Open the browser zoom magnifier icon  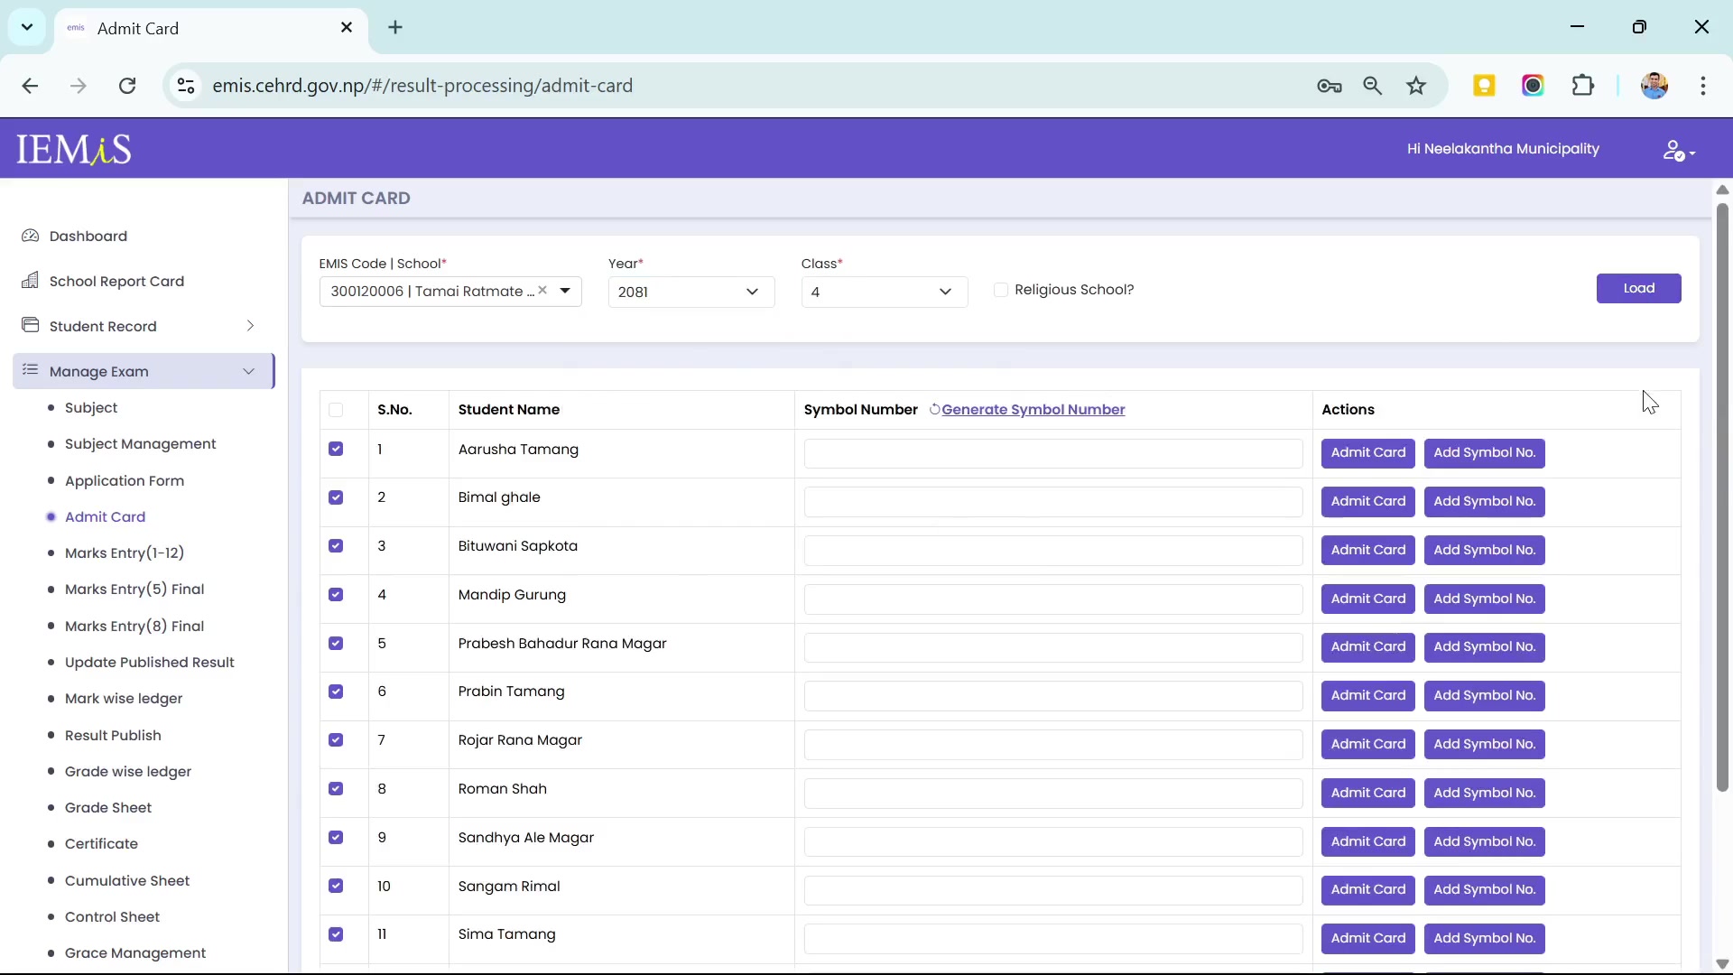pos(1373,86)
